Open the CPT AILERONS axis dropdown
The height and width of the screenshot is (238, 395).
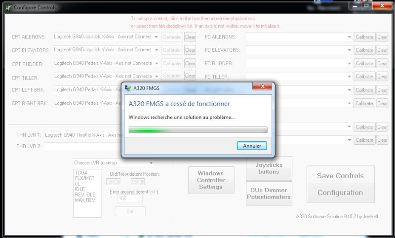(x=106, y=37)
